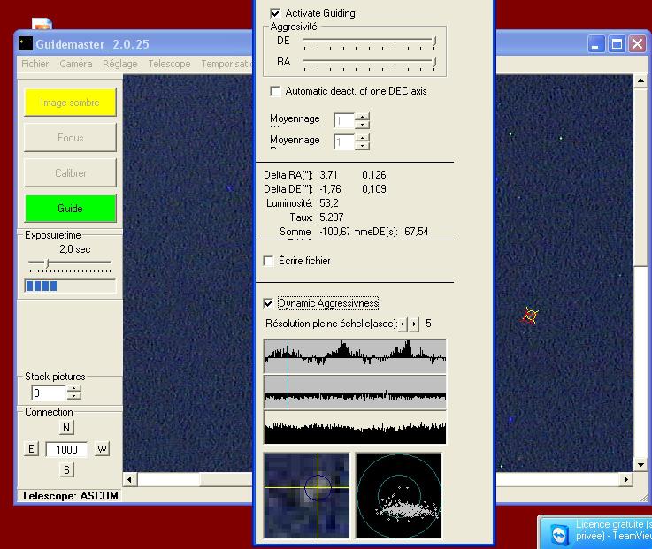Open the Telescope menu
Screen dimensions: 652x549
169,64
